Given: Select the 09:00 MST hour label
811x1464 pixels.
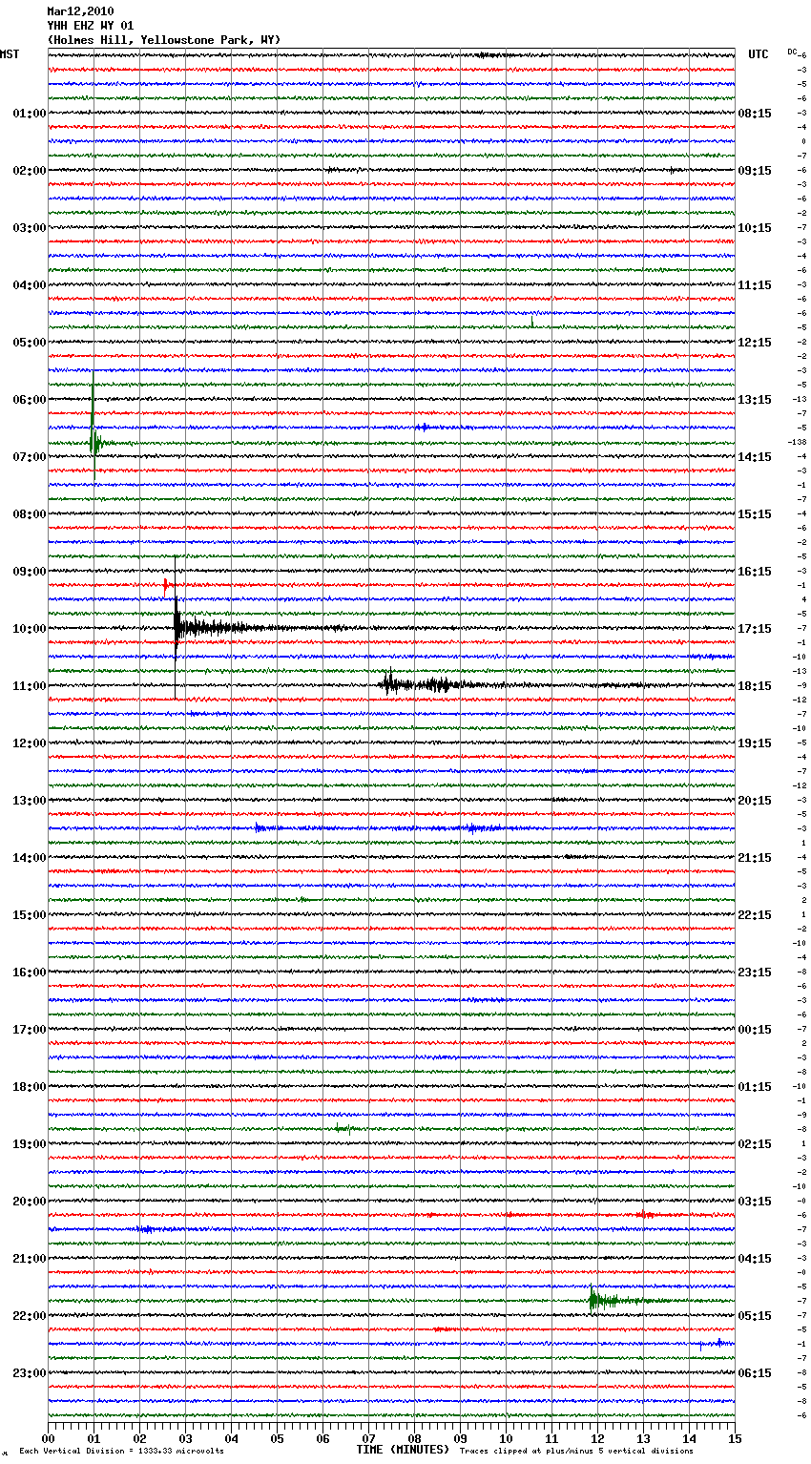Looking at the screenshot, I should point(30,572).
